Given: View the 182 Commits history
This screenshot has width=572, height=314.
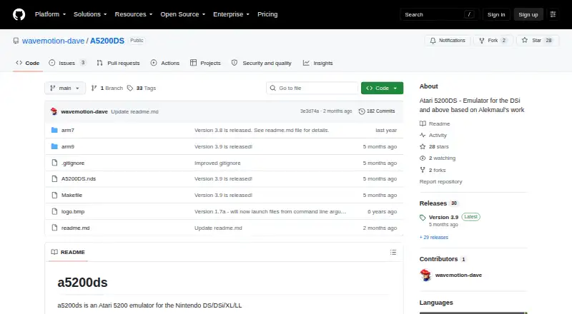Looking at the screenshot, I should click(x=377, y=111).
